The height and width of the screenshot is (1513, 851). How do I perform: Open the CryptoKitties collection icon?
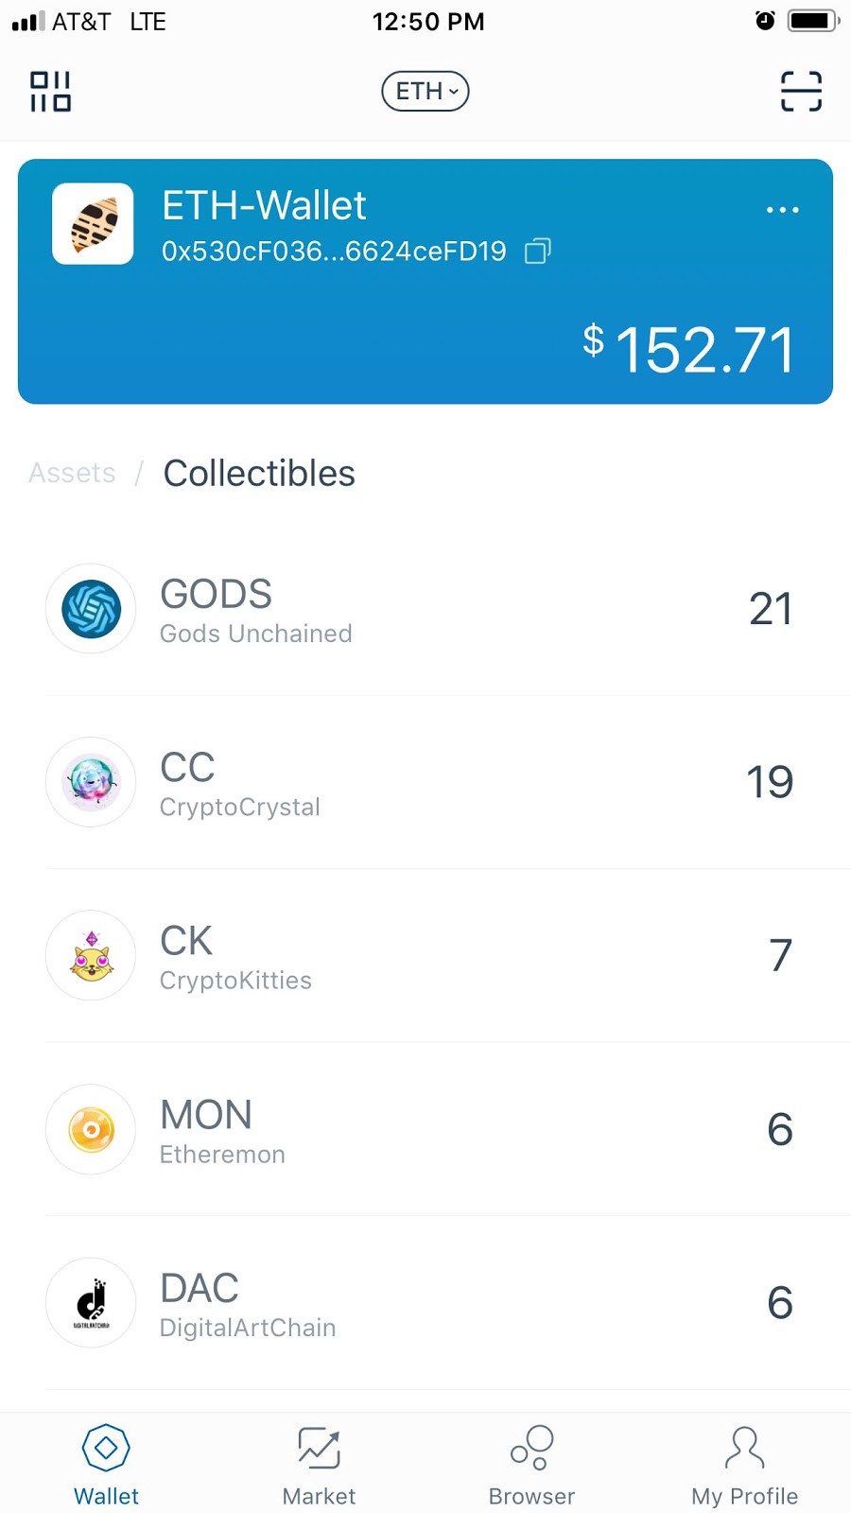91,955
